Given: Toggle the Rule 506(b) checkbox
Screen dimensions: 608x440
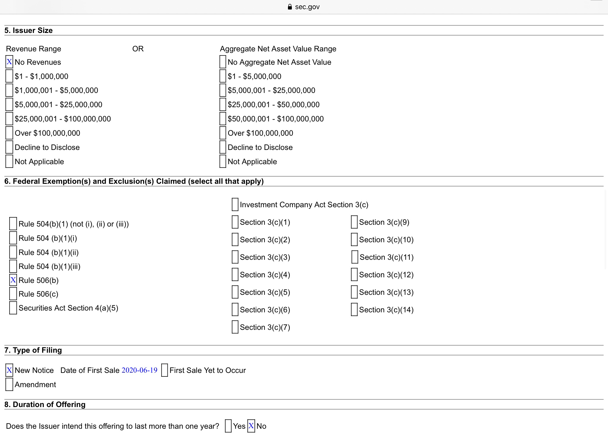Looking at the screenshot, I should pos(13,280).
